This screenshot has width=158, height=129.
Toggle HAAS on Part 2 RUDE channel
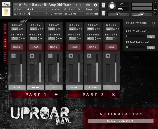[x=74, y=47]
